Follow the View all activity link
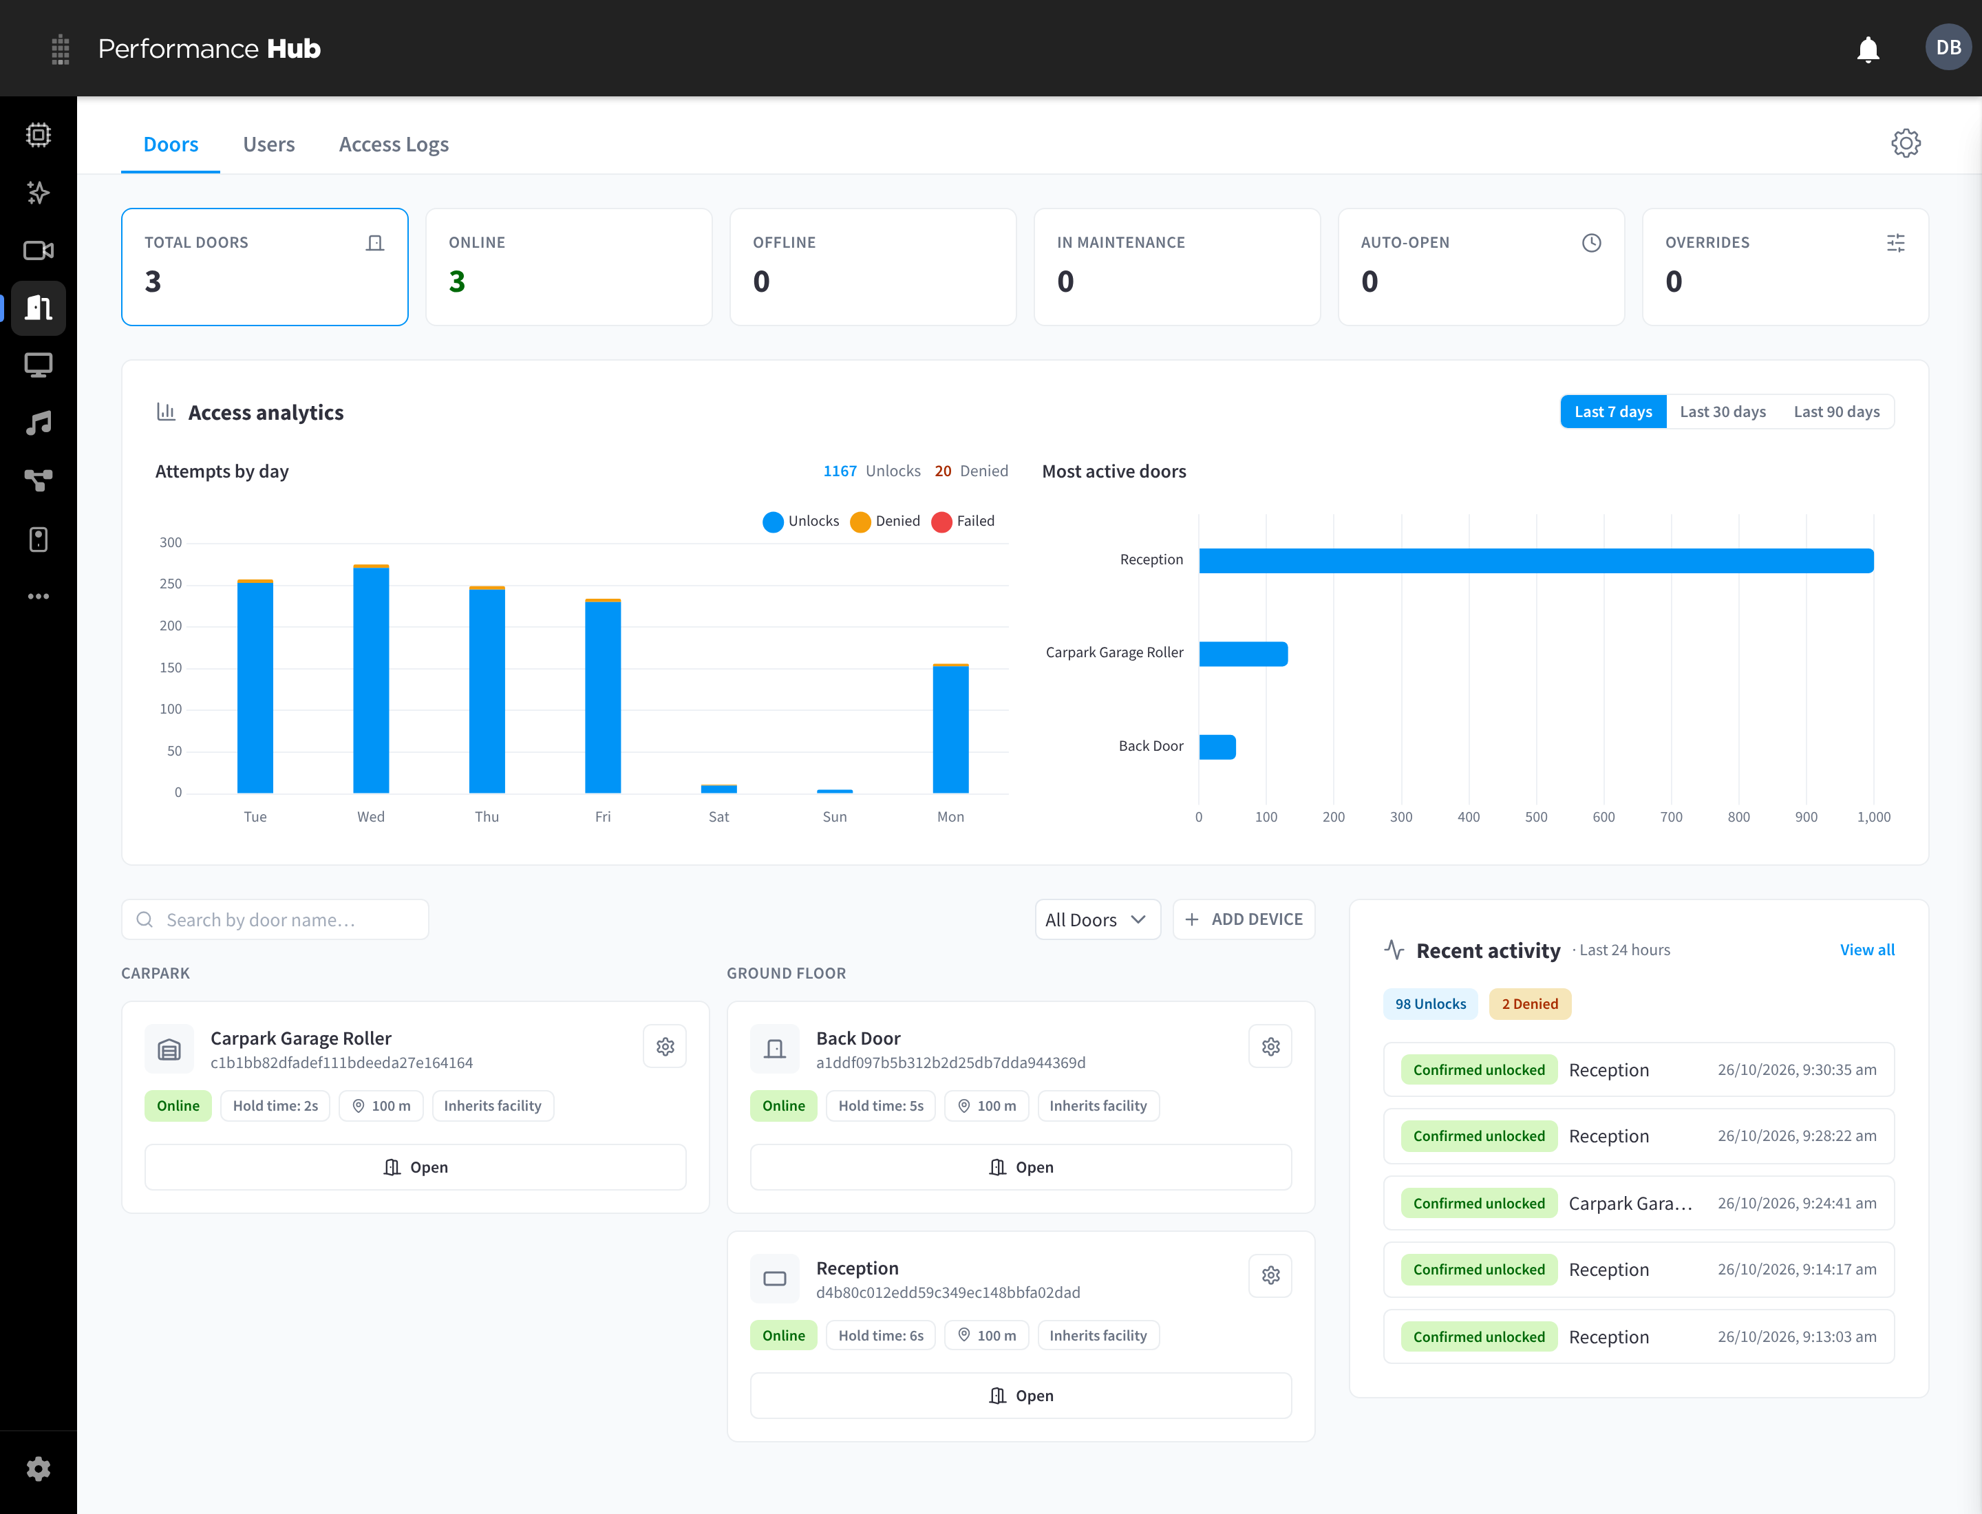 pyautogui.click(x=1866, y=950)
